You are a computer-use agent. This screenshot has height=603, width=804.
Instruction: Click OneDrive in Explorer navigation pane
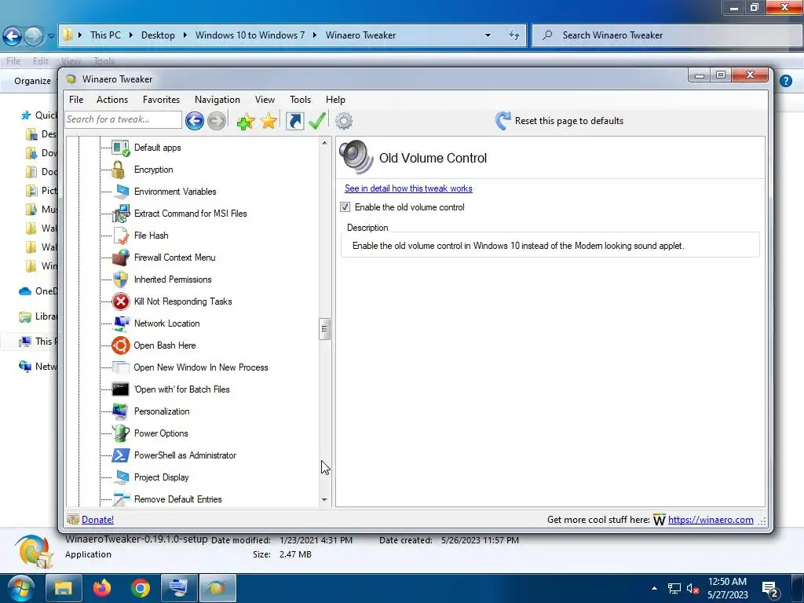38,291
